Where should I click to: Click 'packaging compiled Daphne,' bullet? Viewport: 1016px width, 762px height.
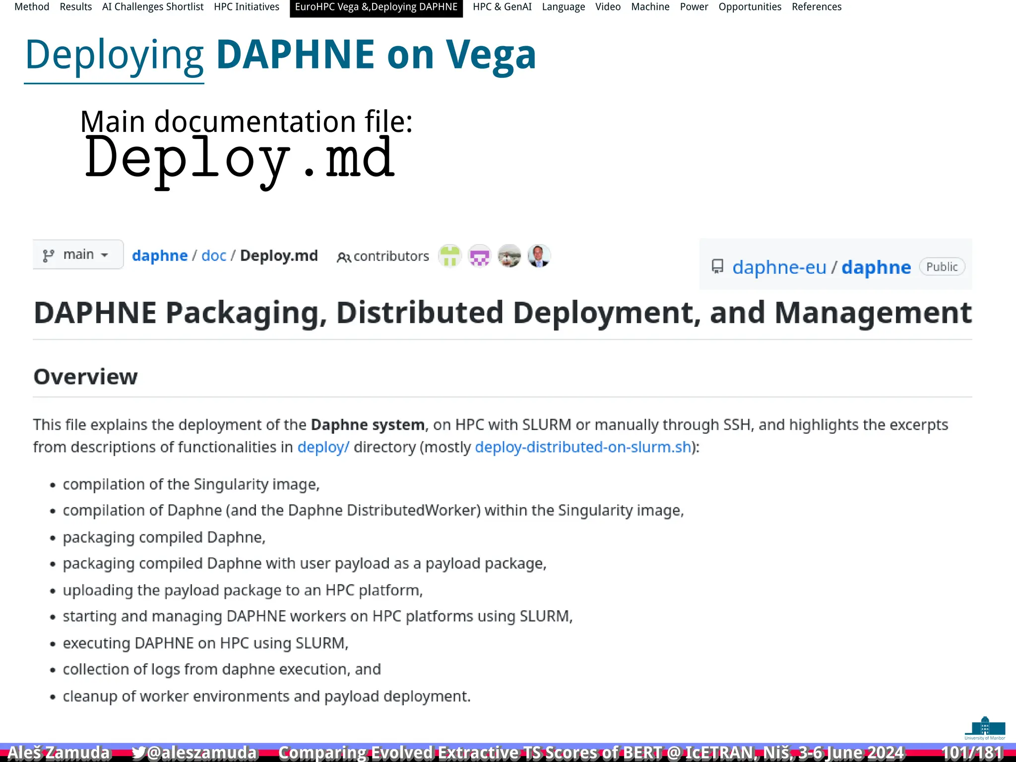coord(164,537)
